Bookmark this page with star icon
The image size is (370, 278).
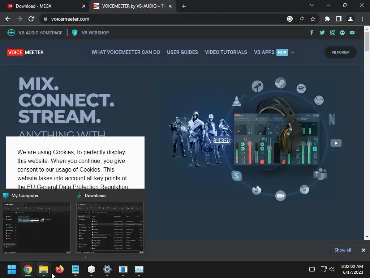pyautogui.click(x=313, y=19)
